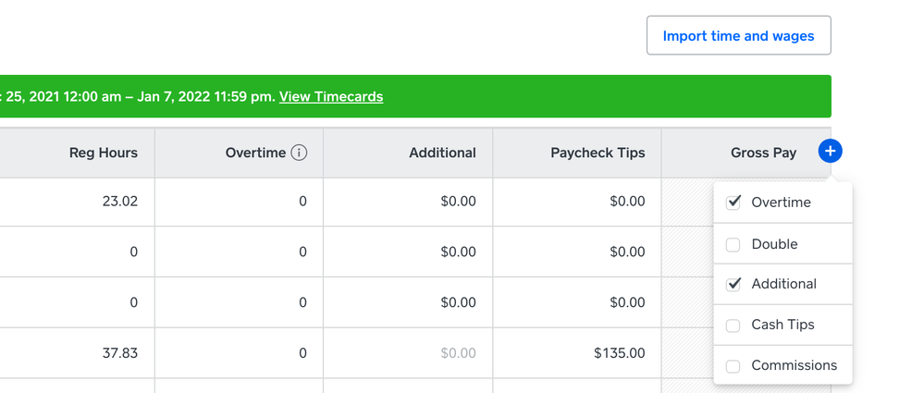Click the Gross Pay column header
Screen dimensions: 924x393
[763, 153]
